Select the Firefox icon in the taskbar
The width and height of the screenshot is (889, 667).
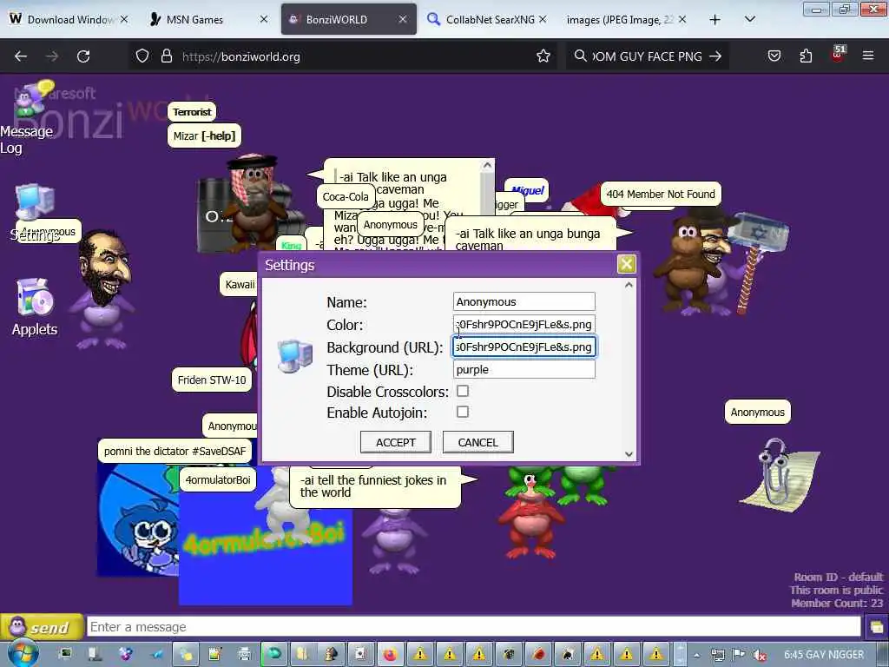390,655
